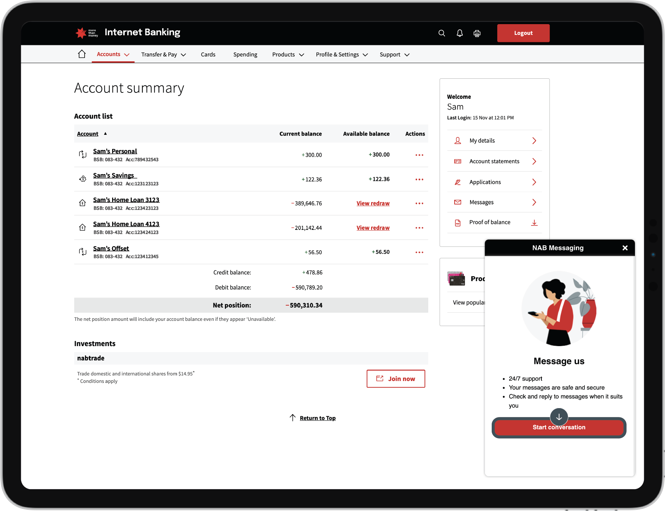Viewport: 665px width, 511px height.
Task: Go to home via house icon
Action: (82, 54)
